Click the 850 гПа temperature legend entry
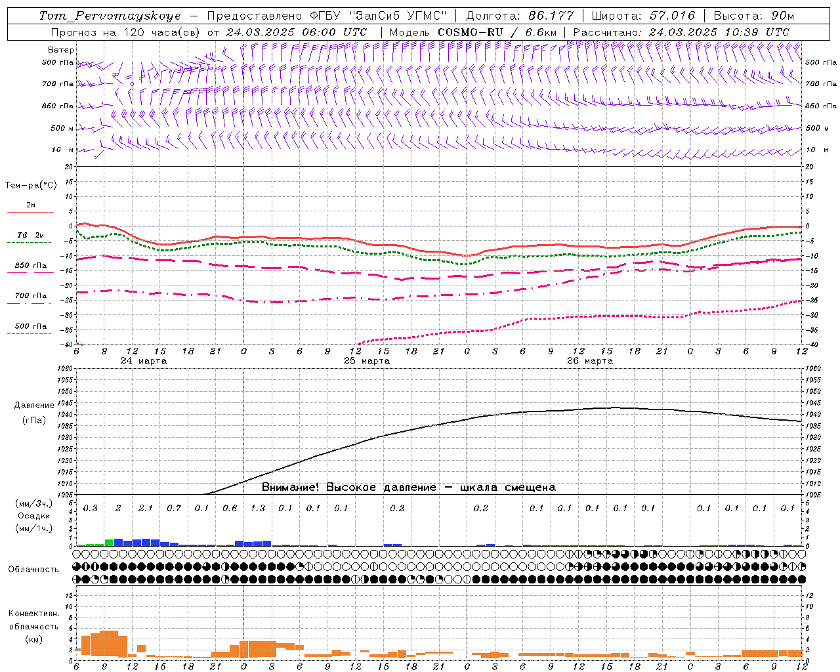The image size is (840, 672). click(31, 266)
